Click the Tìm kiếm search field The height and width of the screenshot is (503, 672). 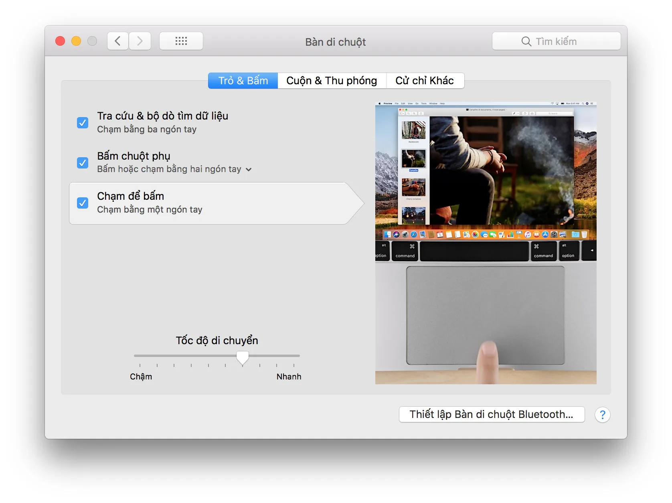[557, 41]
